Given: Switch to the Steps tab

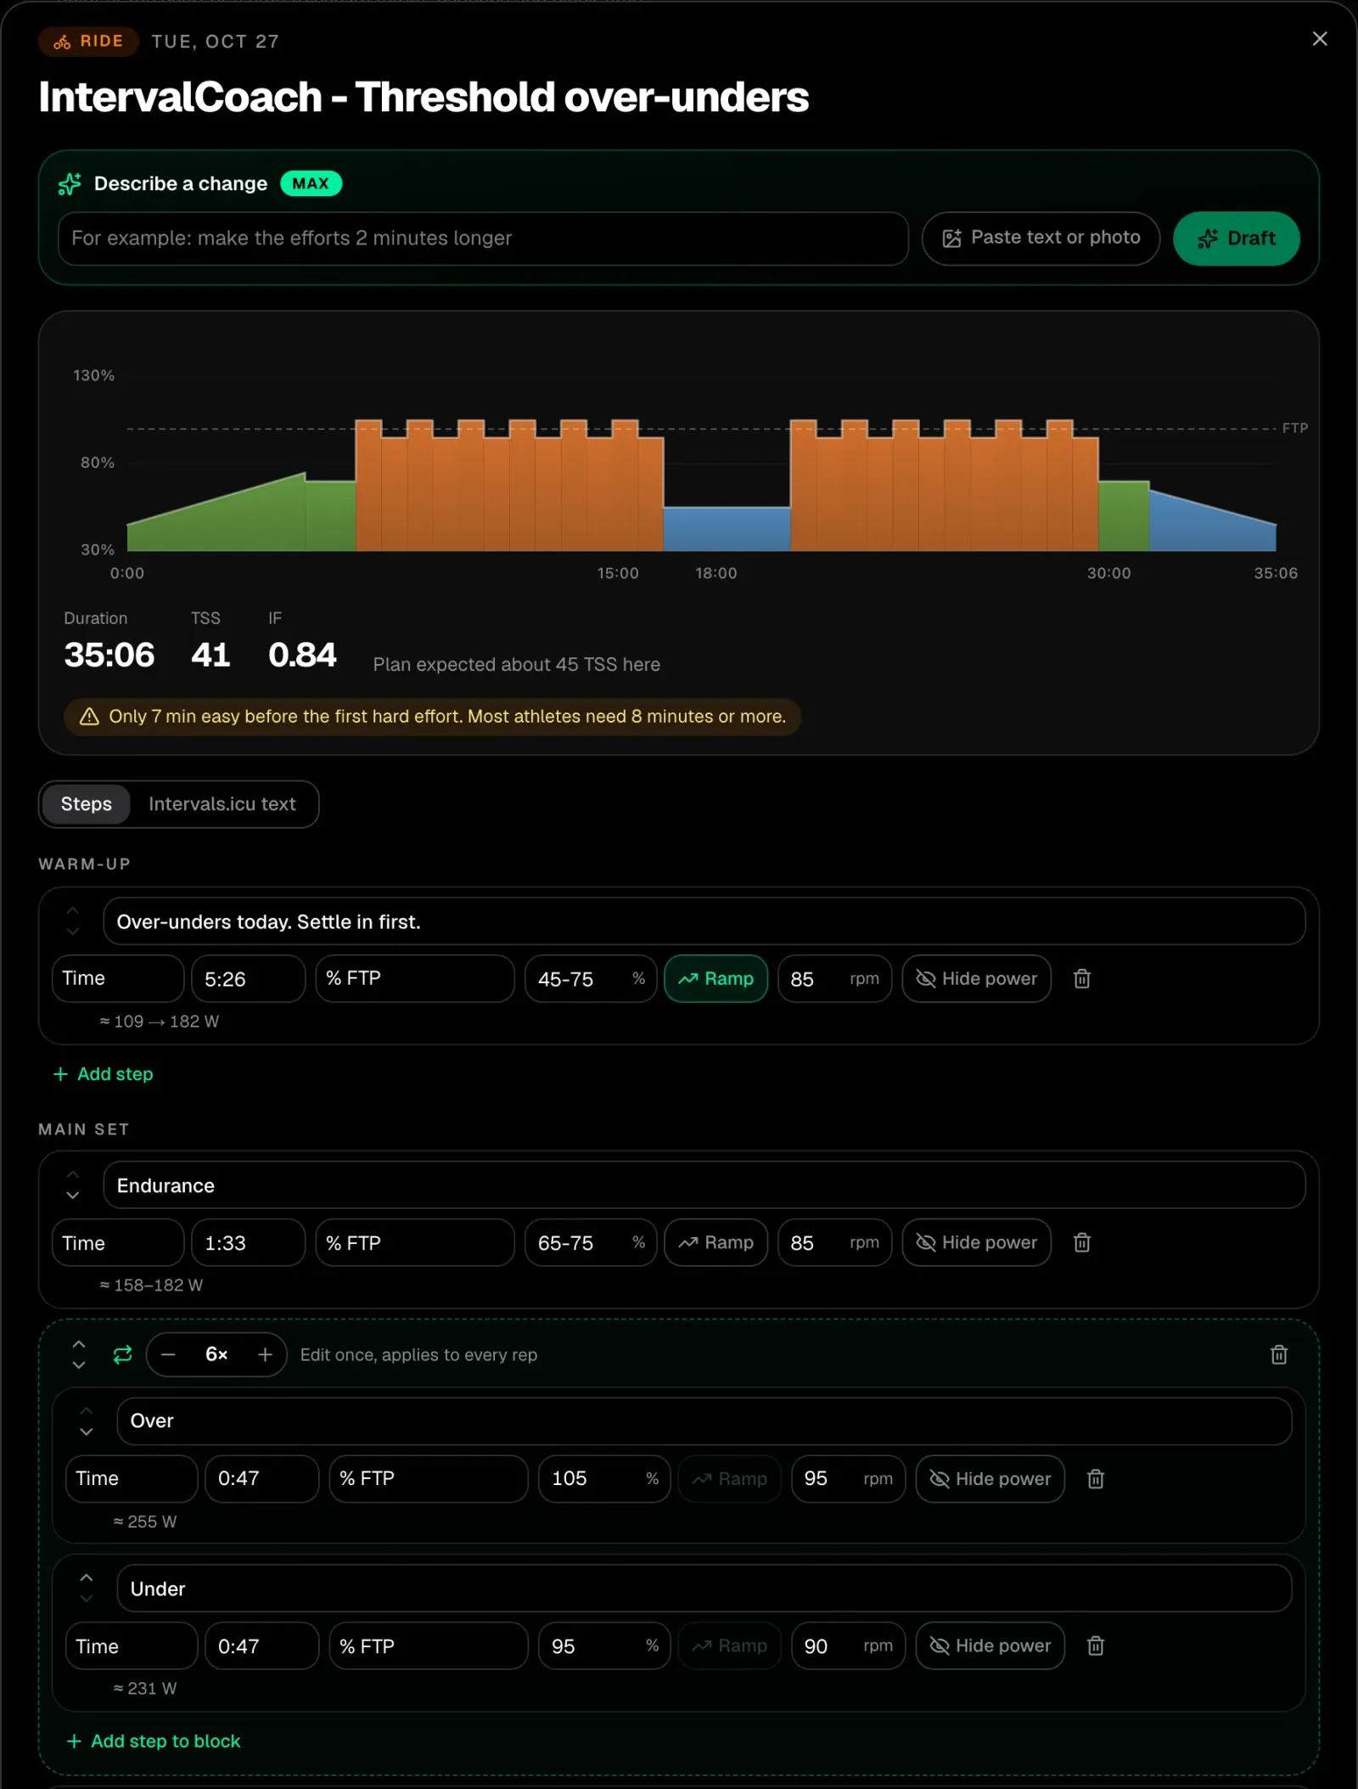Looking at the screenshot, I should click(86, 803).
